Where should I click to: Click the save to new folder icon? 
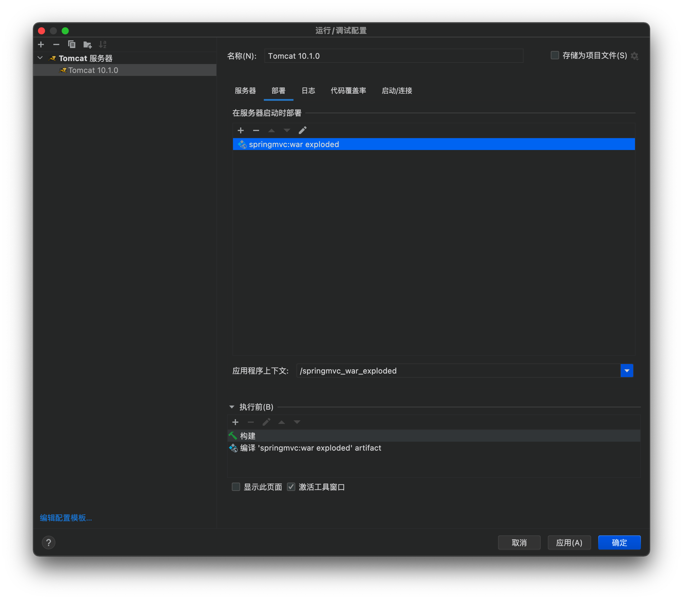point(87,44)
